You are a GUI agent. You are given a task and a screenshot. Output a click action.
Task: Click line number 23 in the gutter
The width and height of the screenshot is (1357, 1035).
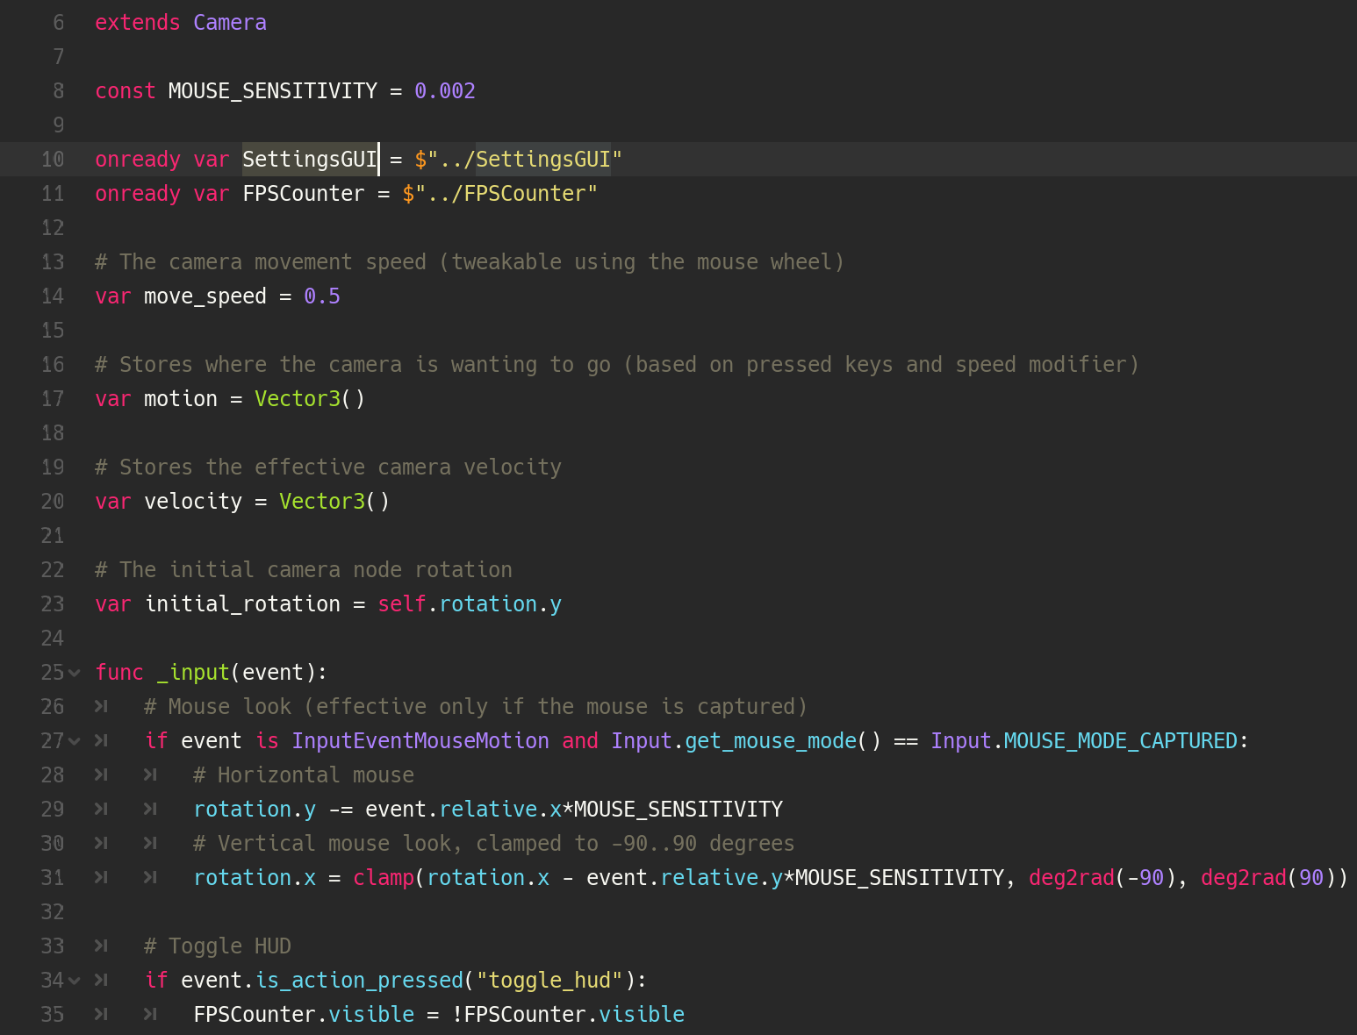click(53, 604)
